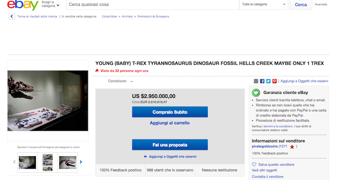
Task: Click the 'Cerca qualsiasi cosa' search field
Action: coord(153,4)
